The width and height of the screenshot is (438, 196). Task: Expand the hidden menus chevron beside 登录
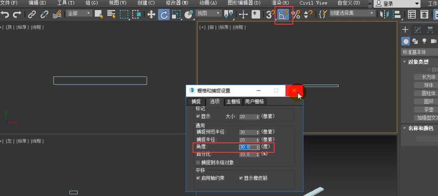tap(370, 4)
